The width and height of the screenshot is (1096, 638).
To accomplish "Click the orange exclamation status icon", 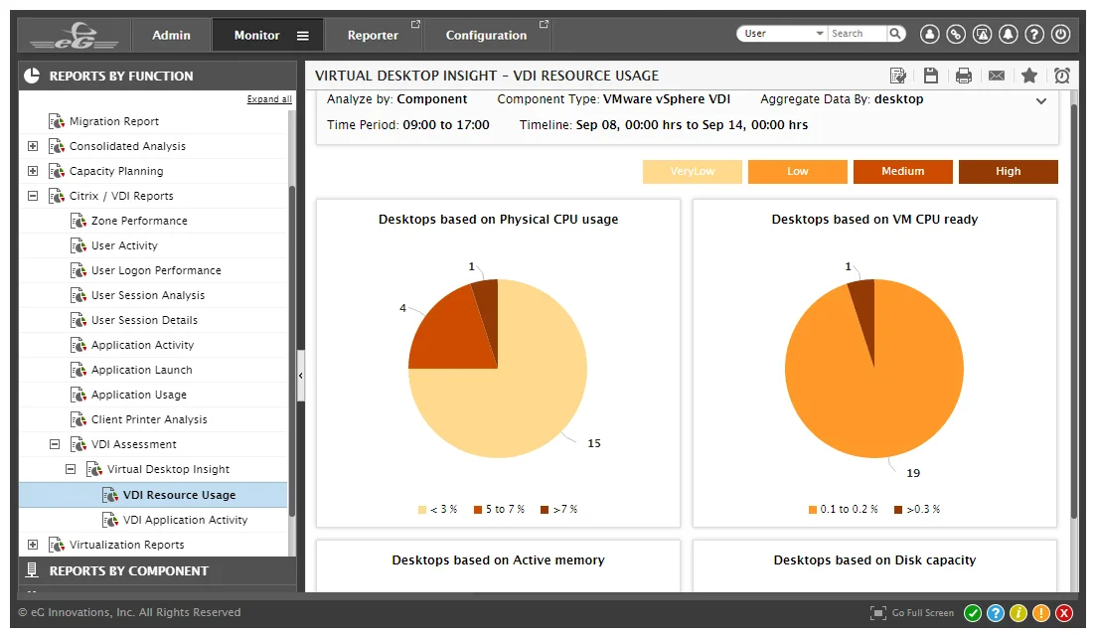I will click(1040, 613).
